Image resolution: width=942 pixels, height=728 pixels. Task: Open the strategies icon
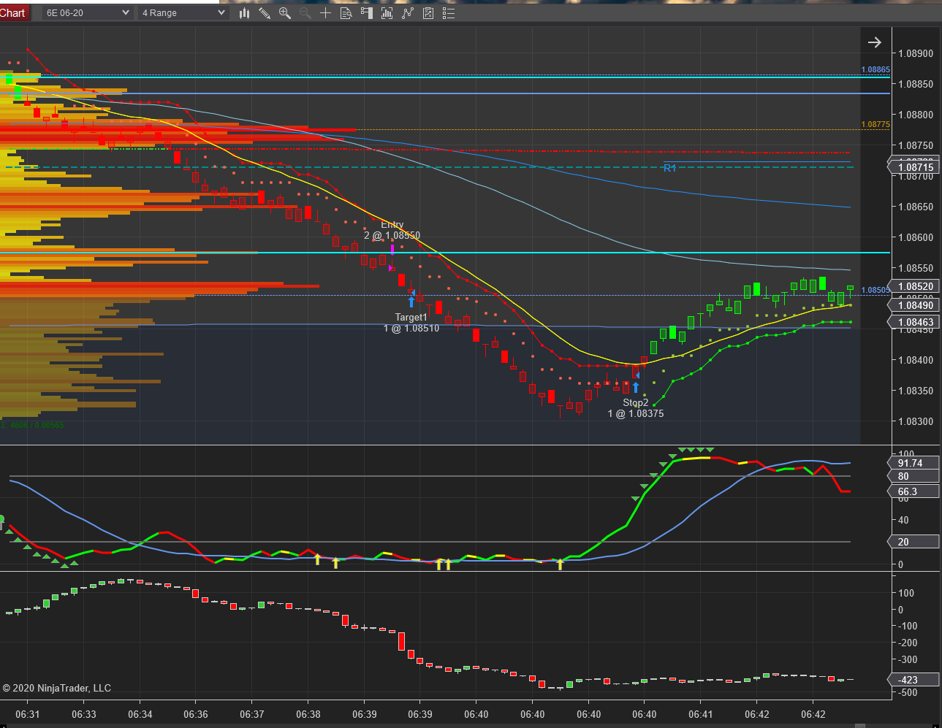pyautogui.click(x=428, y=13)
